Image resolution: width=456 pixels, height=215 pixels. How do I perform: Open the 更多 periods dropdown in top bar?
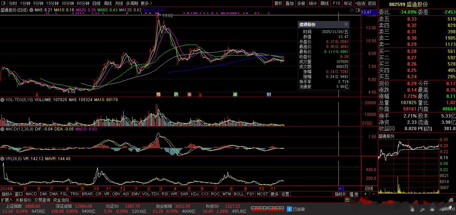(x=146, y=3)
